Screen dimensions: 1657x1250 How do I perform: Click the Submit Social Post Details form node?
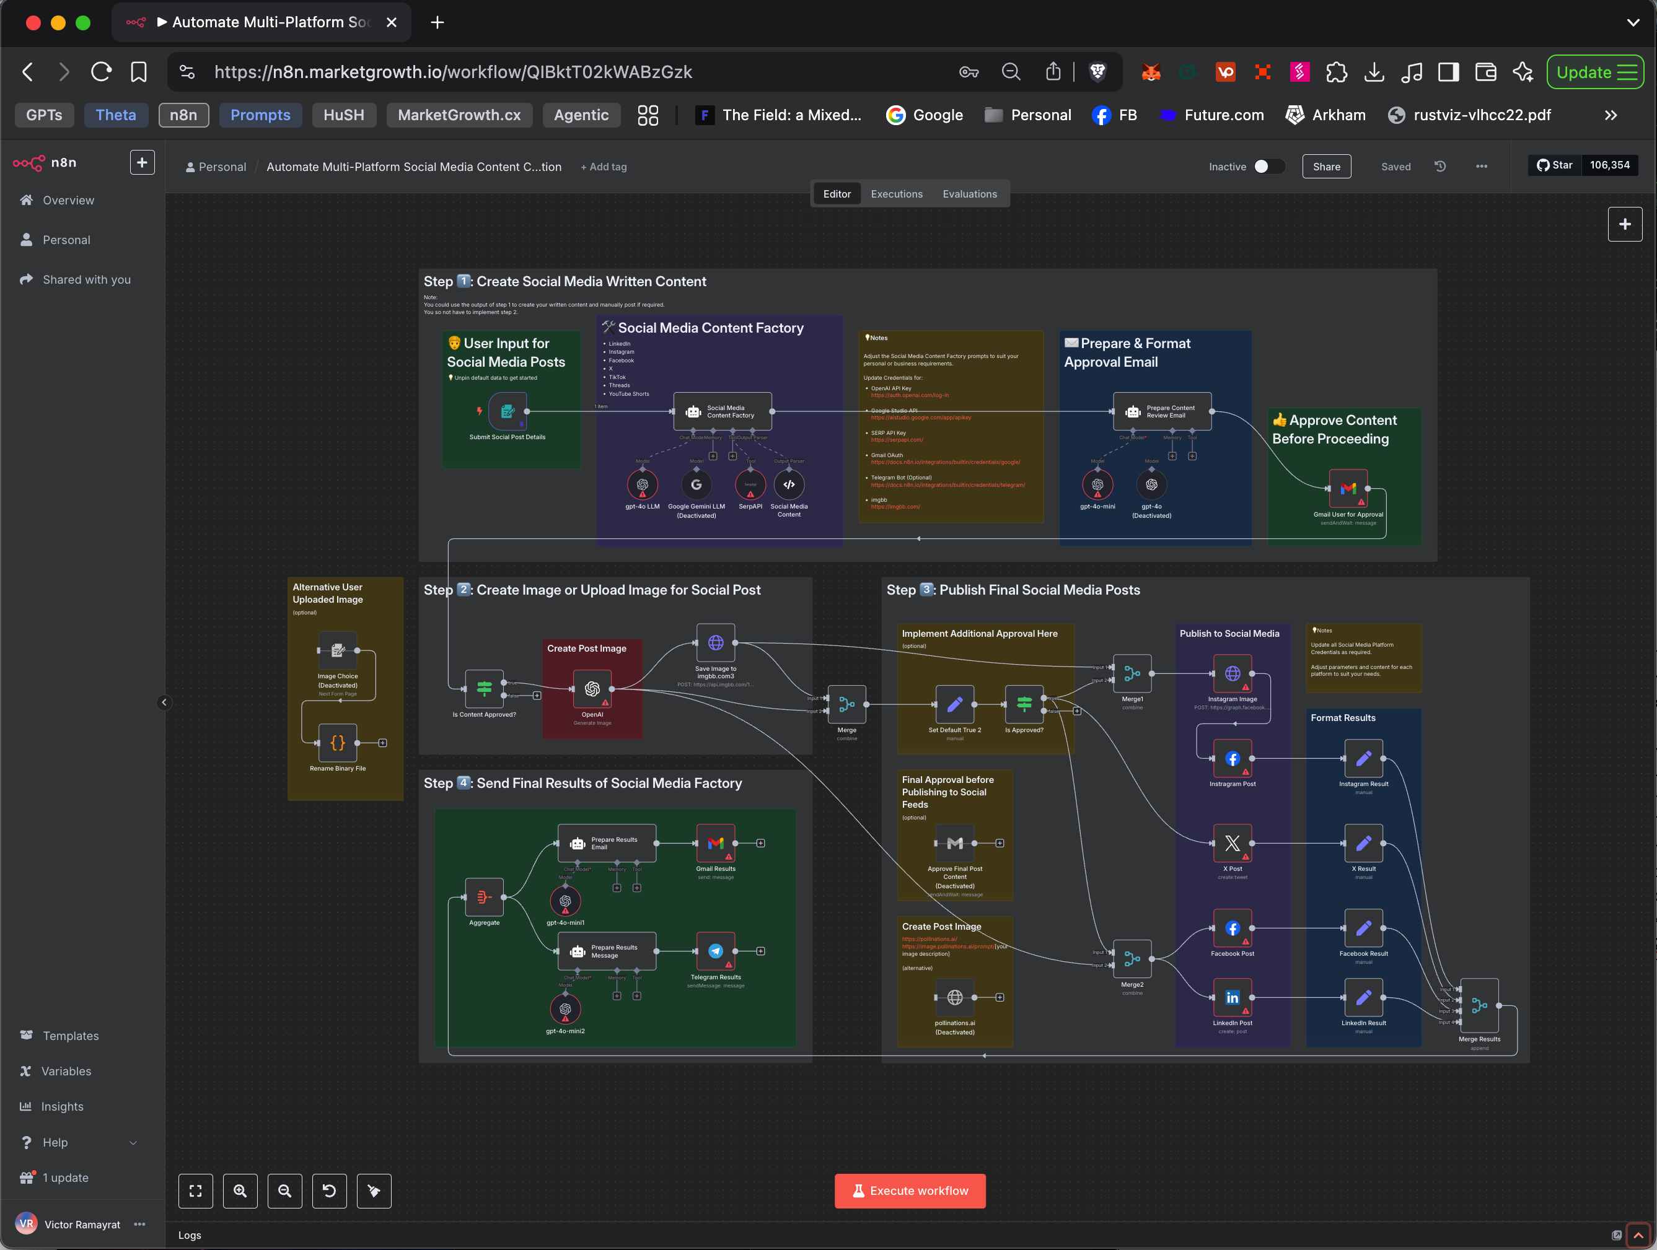[x=507, y=411]
